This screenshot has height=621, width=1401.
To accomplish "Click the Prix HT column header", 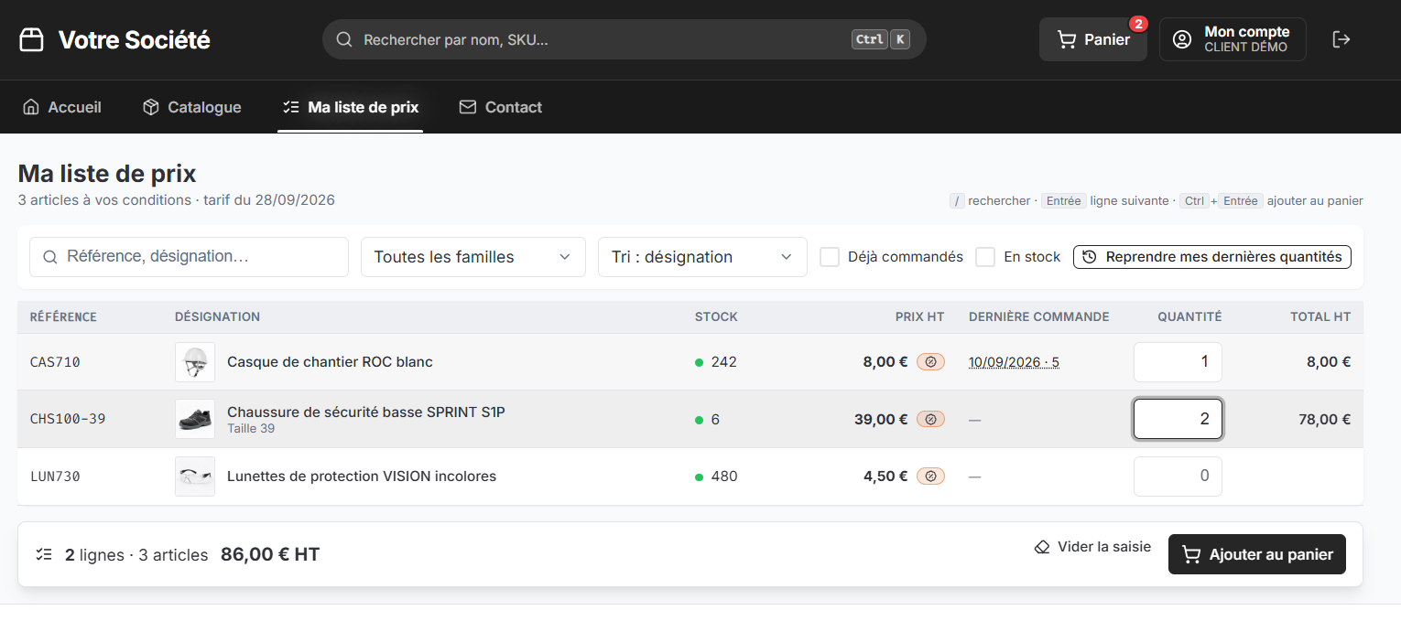I will pos(919,317).
